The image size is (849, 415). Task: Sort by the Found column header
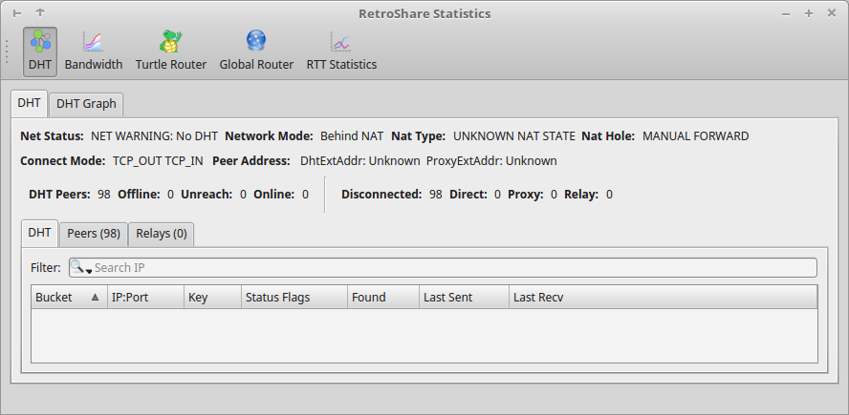pyautogui.click(x=383, y=298)
